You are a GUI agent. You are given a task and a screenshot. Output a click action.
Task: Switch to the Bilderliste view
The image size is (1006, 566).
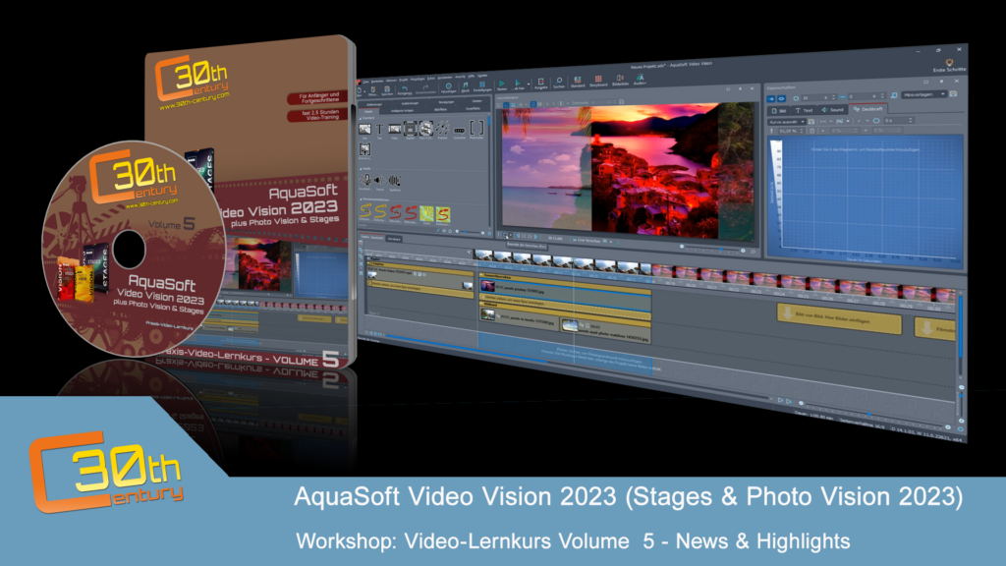[x=620, y=81]
